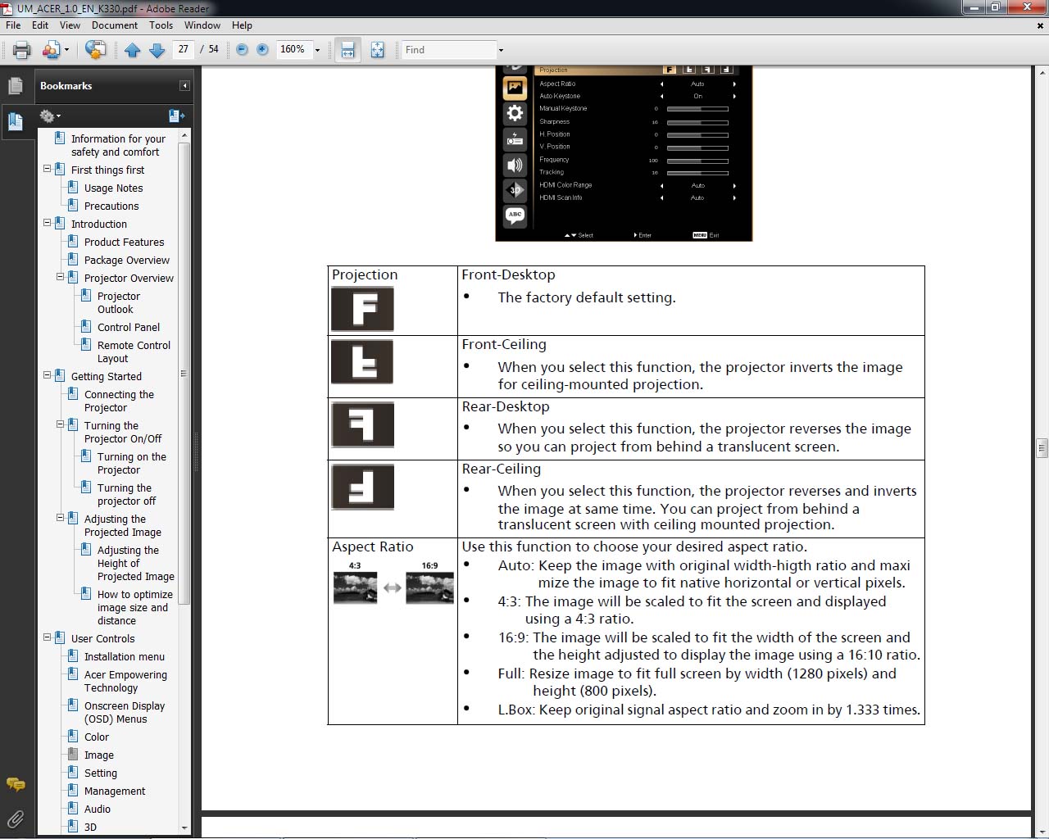1049x839 pixels.
Task: Open the Edit menu
Action: click(40, 25)
